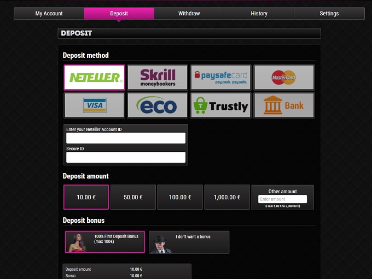Choose 1,000.00 € deposit amount

pos(226,197)
